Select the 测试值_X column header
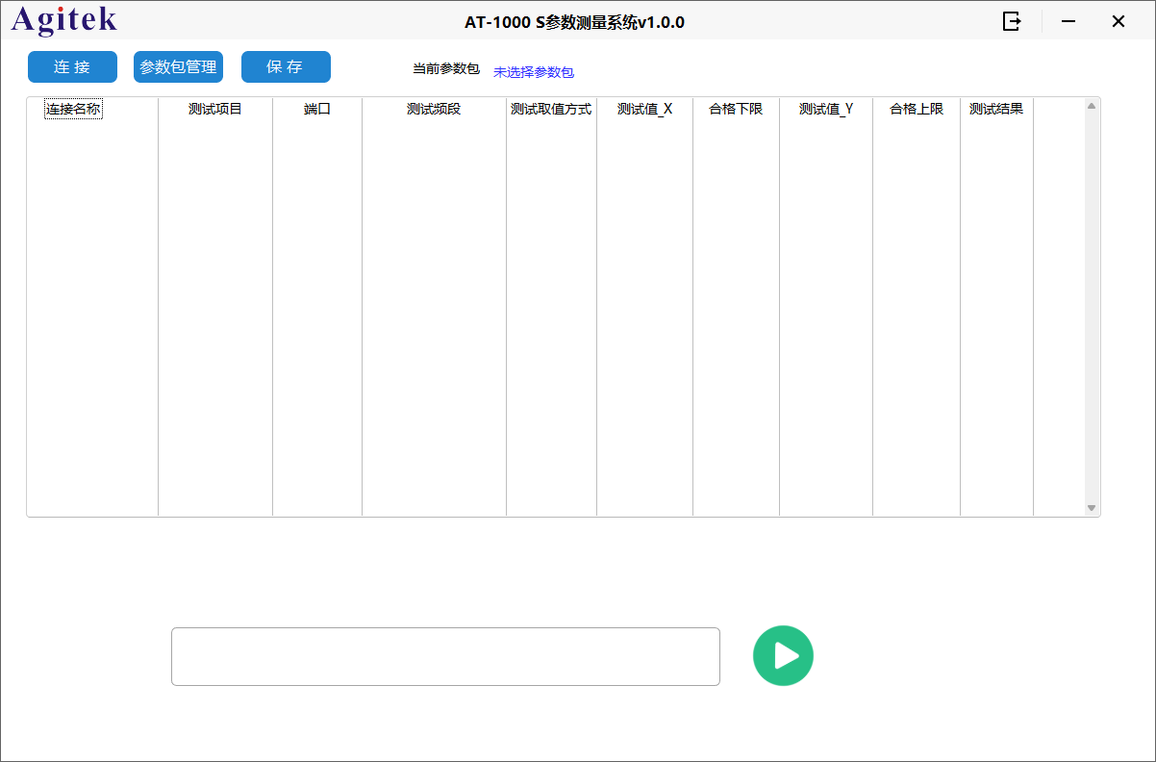Image resolution: width=1156 pixels, height=762 pixels. [x=643, y=109]
